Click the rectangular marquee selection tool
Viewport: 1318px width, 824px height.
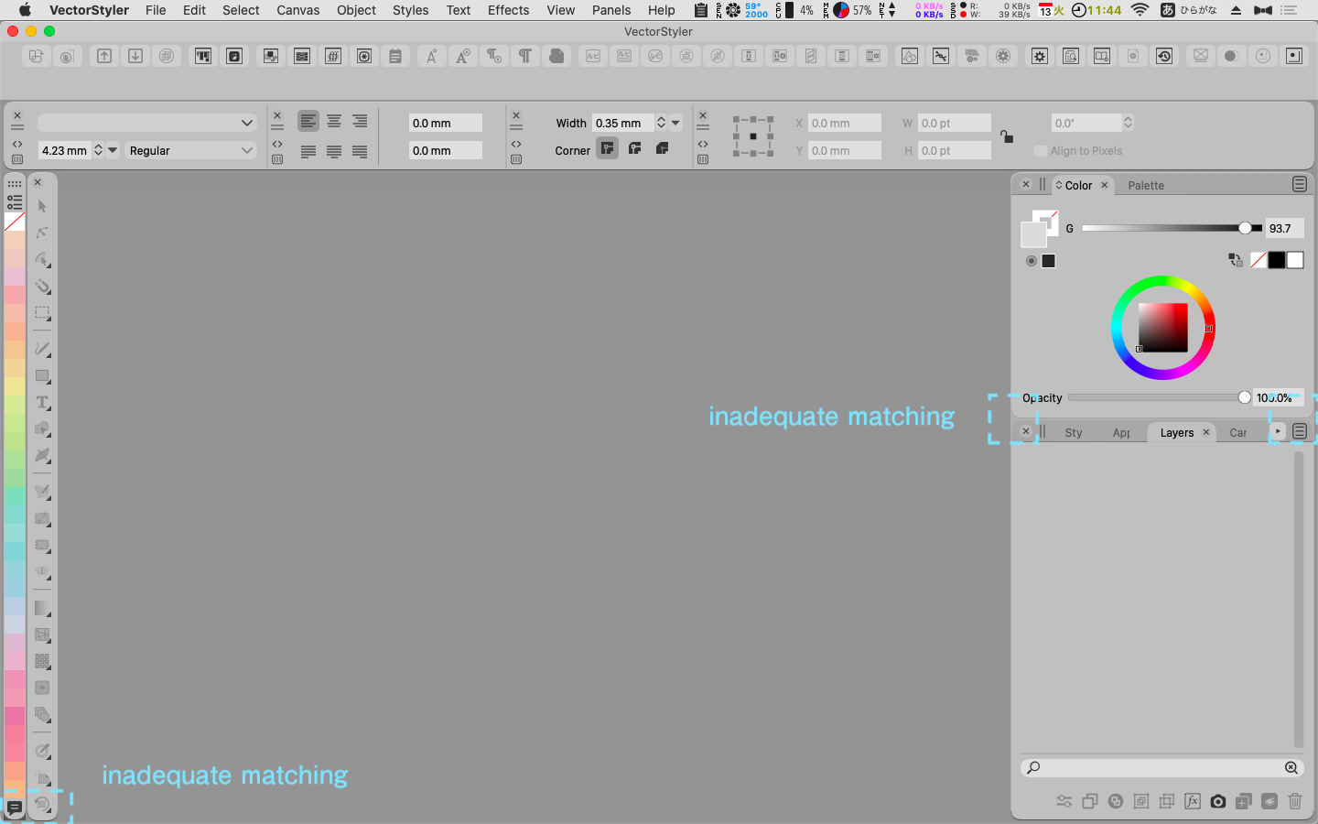coord(42,313)
